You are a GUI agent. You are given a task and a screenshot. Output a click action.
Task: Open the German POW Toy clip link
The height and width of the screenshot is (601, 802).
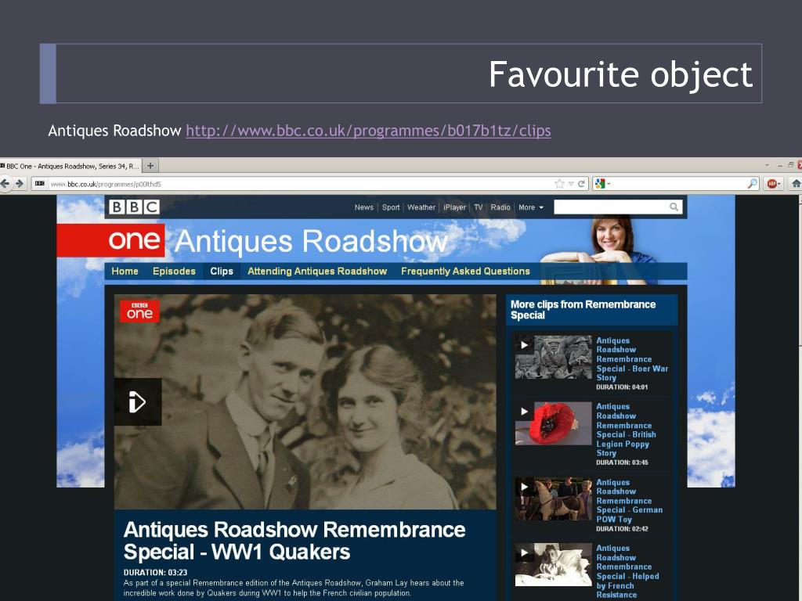coord(629,501)
